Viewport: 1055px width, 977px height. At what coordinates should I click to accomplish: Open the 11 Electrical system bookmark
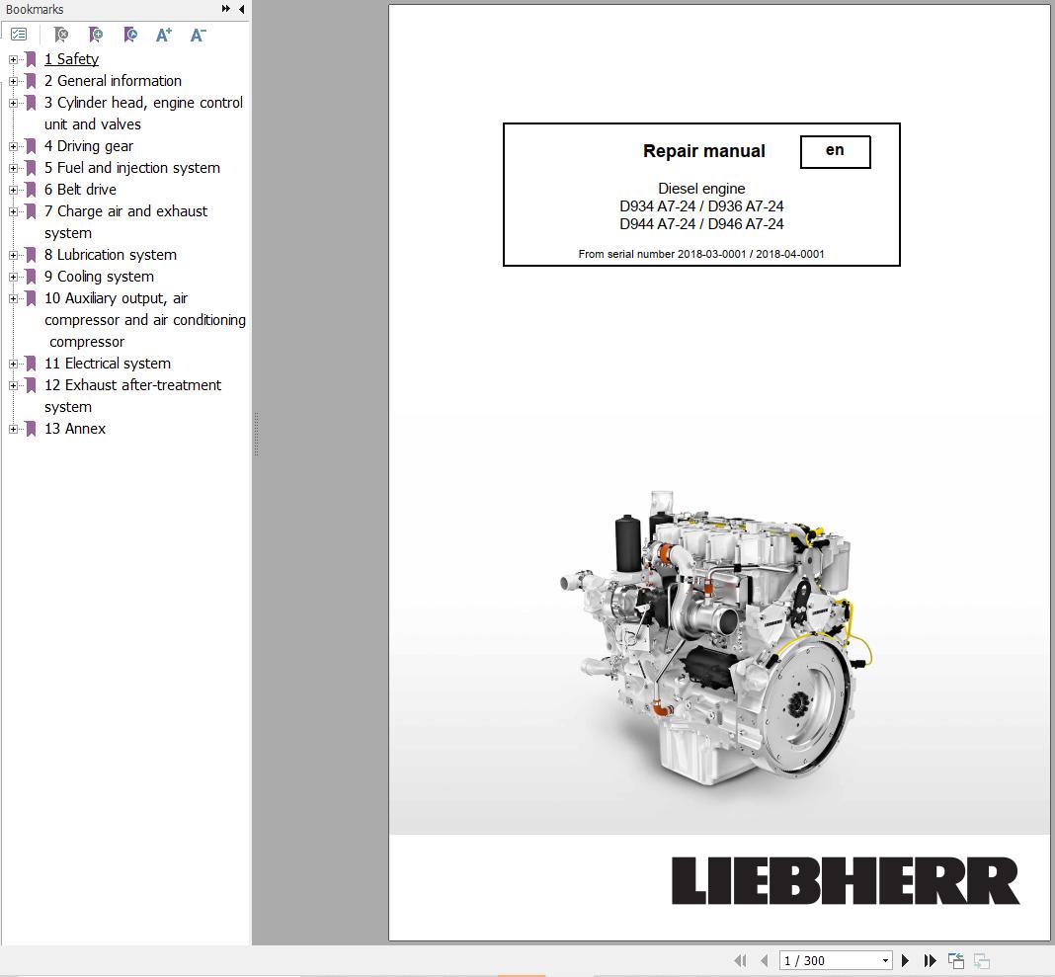[x=108, y=364]
